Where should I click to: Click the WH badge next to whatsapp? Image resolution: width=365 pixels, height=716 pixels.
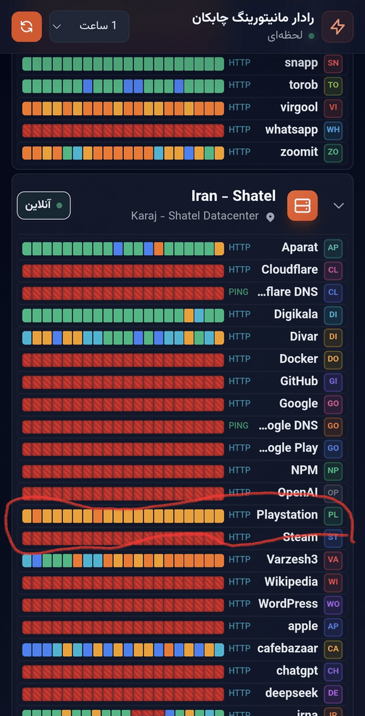(333, 130)
